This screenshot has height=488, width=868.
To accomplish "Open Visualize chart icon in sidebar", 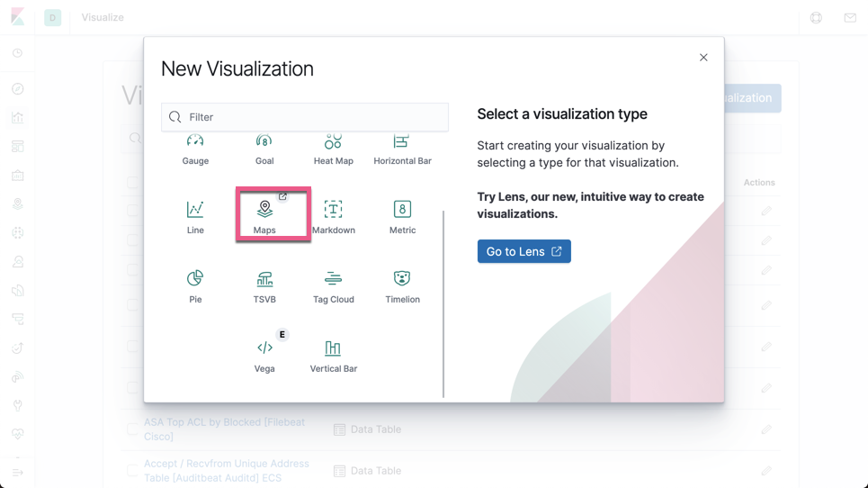I will (18, 117).
